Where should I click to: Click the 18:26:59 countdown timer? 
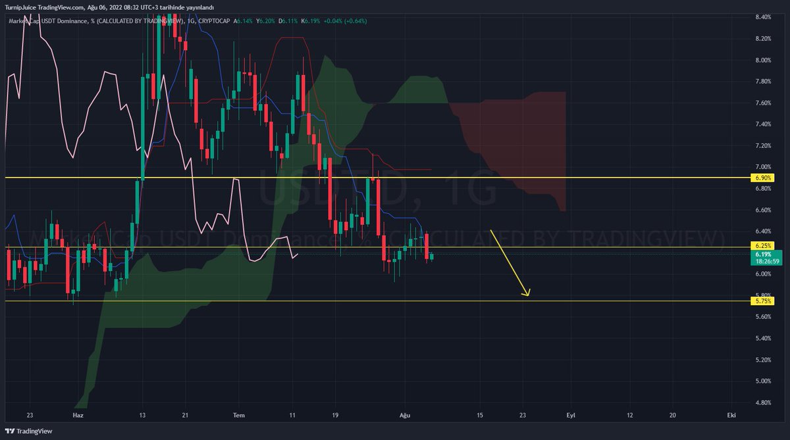(x=768, y=261)
